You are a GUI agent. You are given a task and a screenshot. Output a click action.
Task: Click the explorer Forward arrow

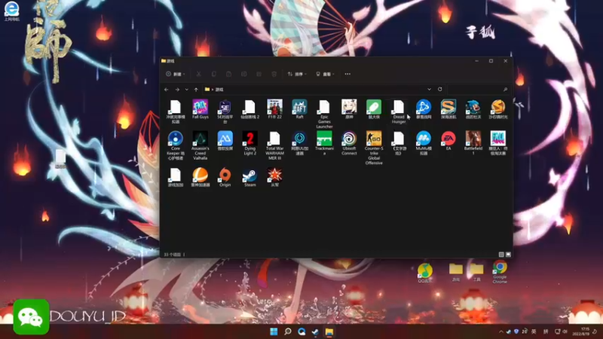(177, 90)
